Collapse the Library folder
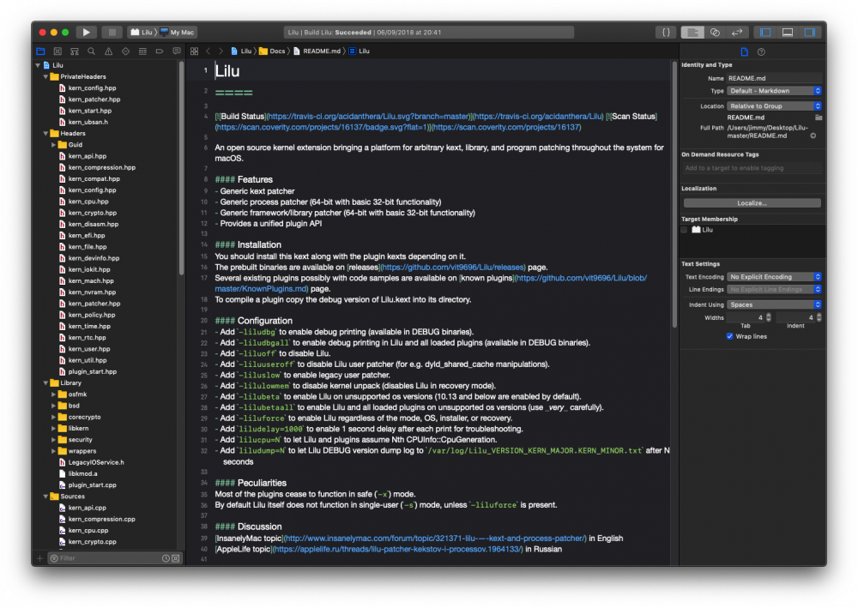This screenshot has height=608, width=858. coord(46,382)
